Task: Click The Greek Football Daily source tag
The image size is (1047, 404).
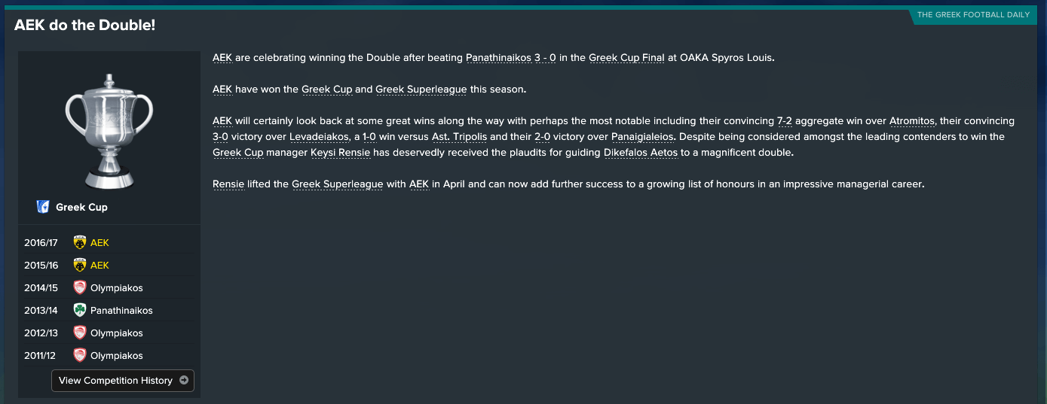Action: click(x=973, y=14)
